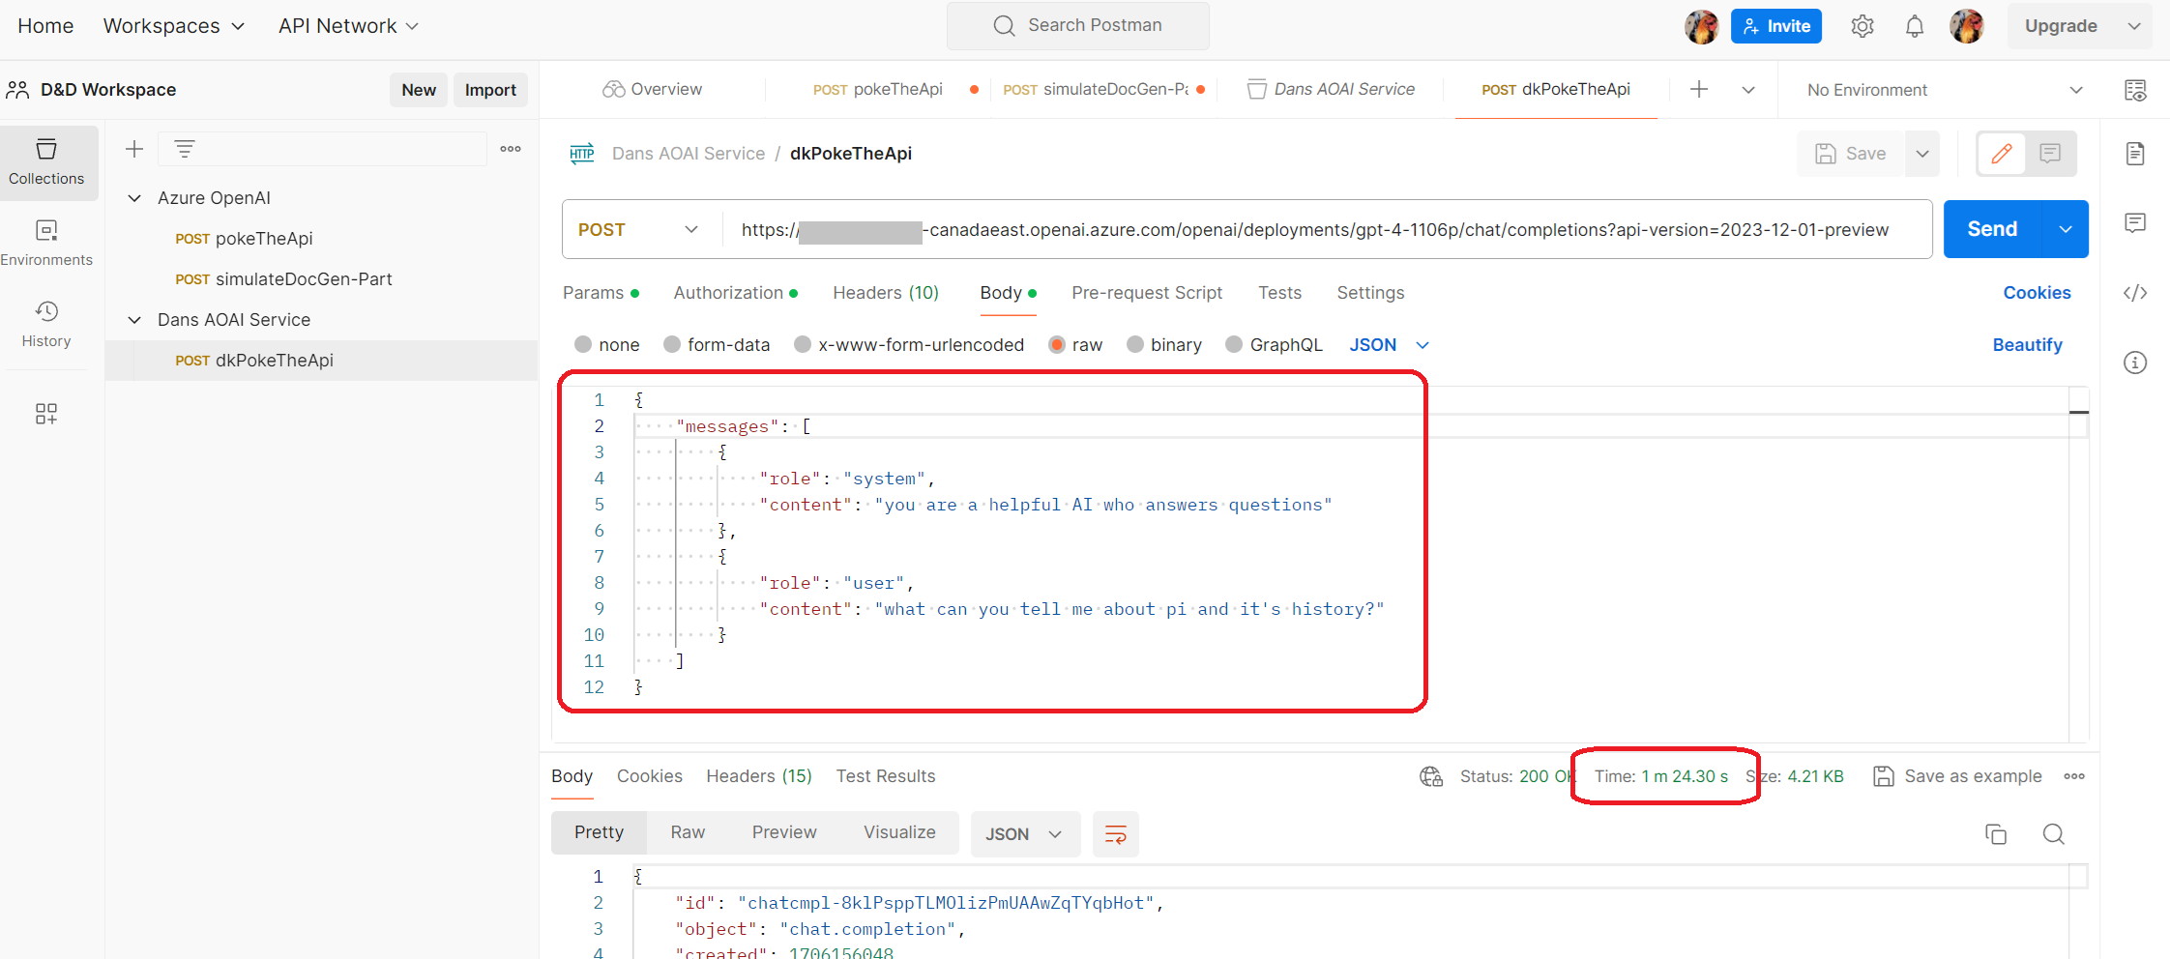Open the Overview tab
2170x959 pixels.
[653, 90]
